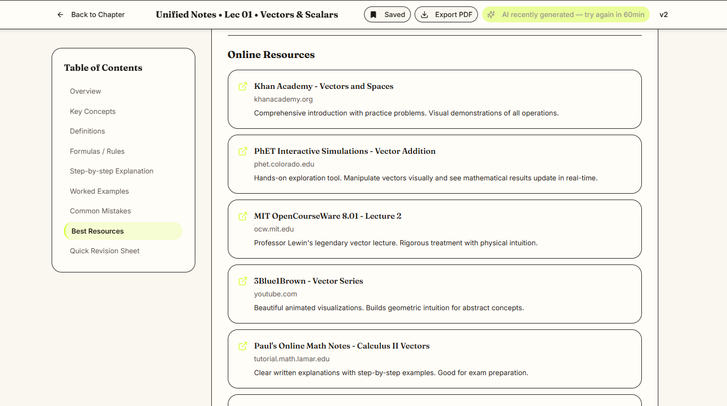Jump to Formulas / Rules section

[123, 151]
